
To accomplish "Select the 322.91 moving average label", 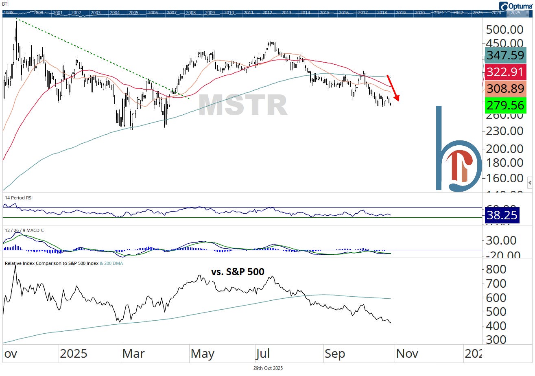I will [506, 72].
